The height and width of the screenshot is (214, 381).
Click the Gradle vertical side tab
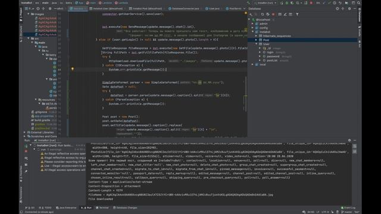(x=360, y=31)
